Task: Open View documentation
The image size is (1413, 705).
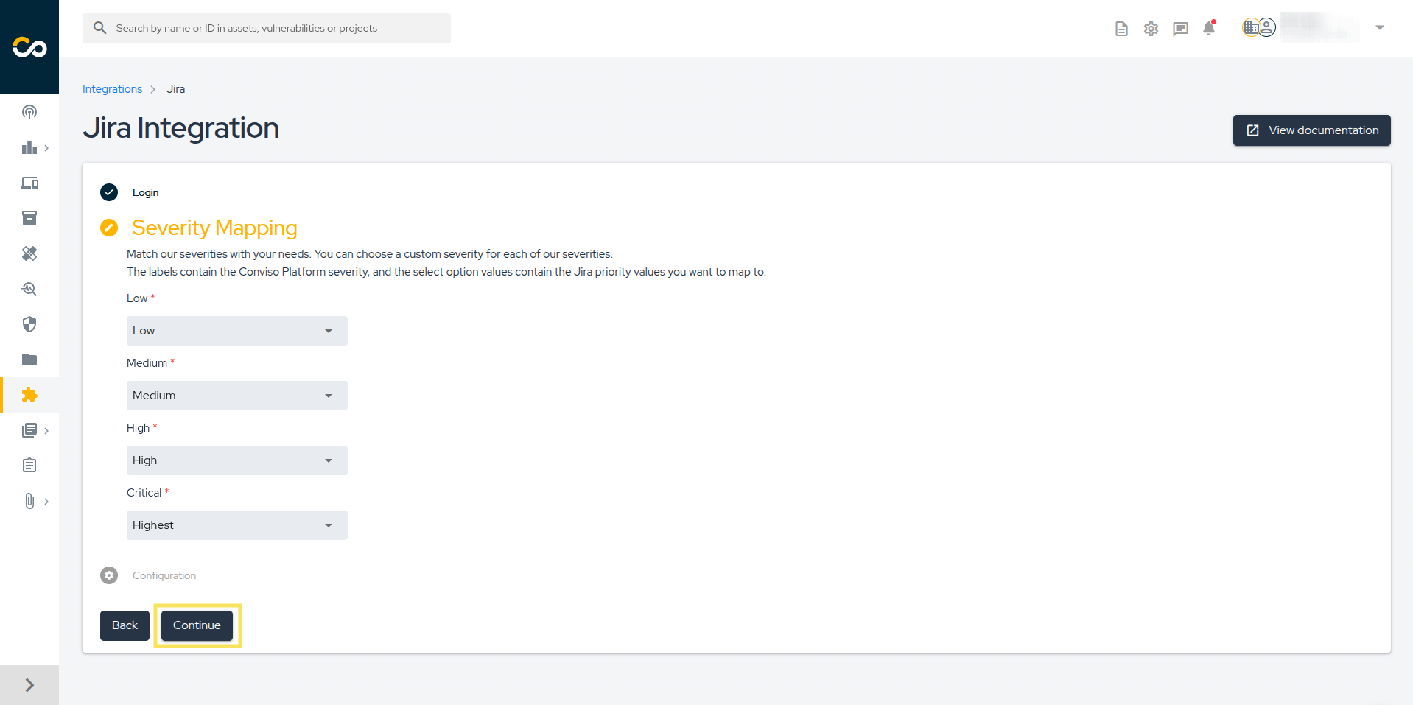Action: click(x=1311, y=130)
